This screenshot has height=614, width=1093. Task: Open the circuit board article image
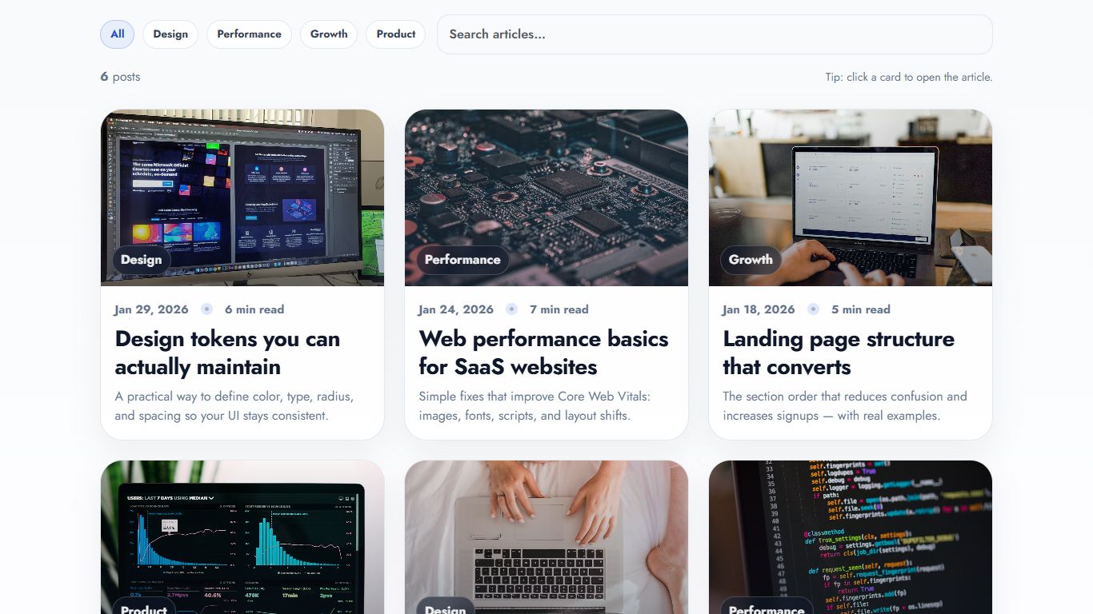click(546, 197)
